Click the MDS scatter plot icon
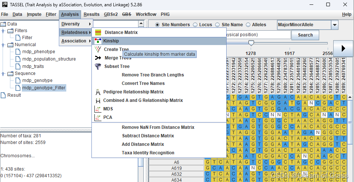This screenshot has width=354, height=182. coord(98,109)
